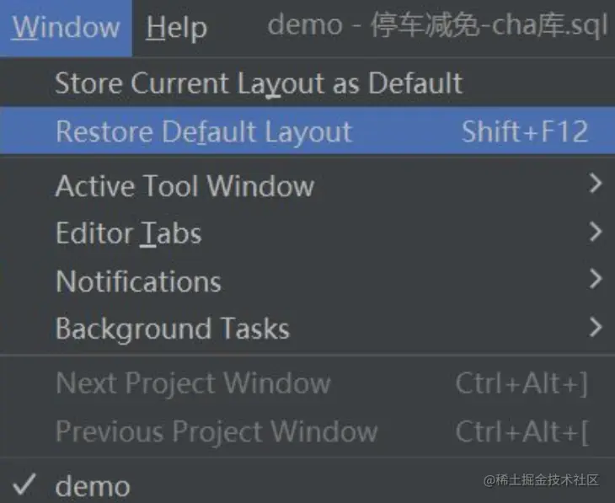Viewport: 615px width, 503px height.
Task: Expand the arrow beside Active Tool Window
Action: 596,184
